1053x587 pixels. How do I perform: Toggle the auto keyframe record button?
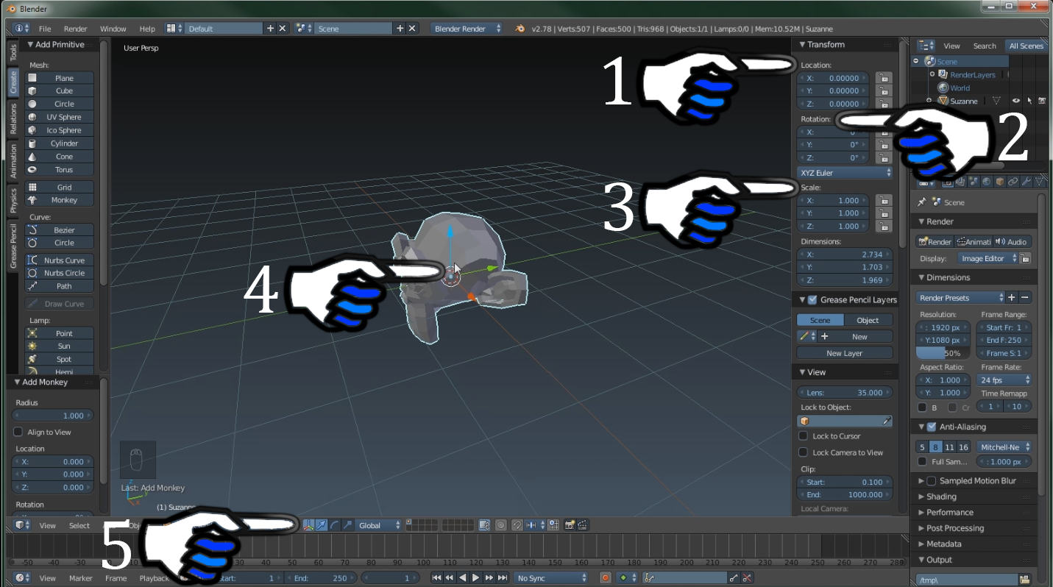tap(606, 578)
